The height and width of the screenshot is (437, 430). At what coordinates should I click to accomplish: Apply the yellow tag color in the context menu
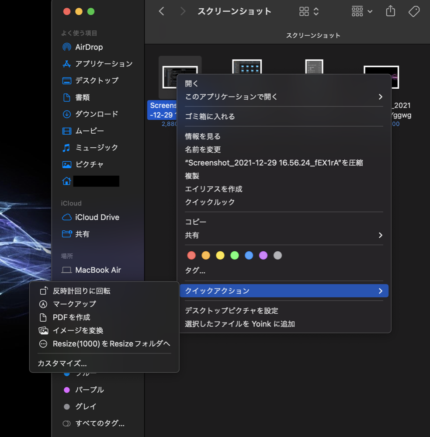[220, 255]
